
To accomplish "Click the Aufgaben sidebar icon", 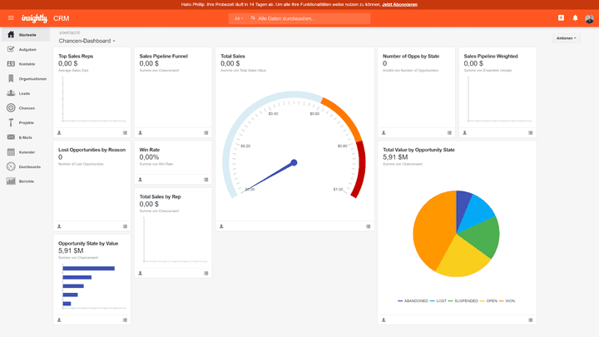I will click(x=11, y=49).
